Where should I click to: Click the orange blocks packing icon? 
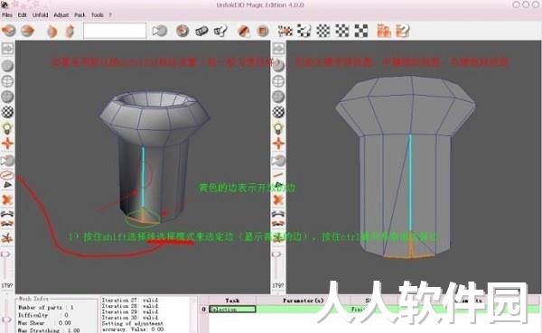click(x=384, y=31)
